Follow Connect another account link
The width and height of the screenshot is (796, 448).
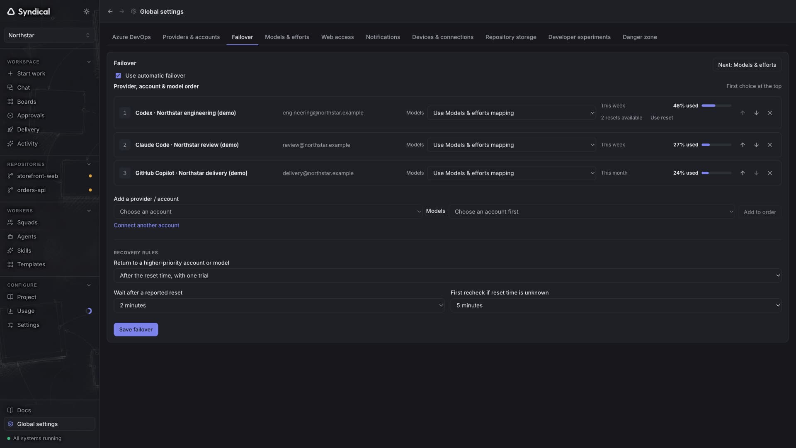click(x=146, y=225)
